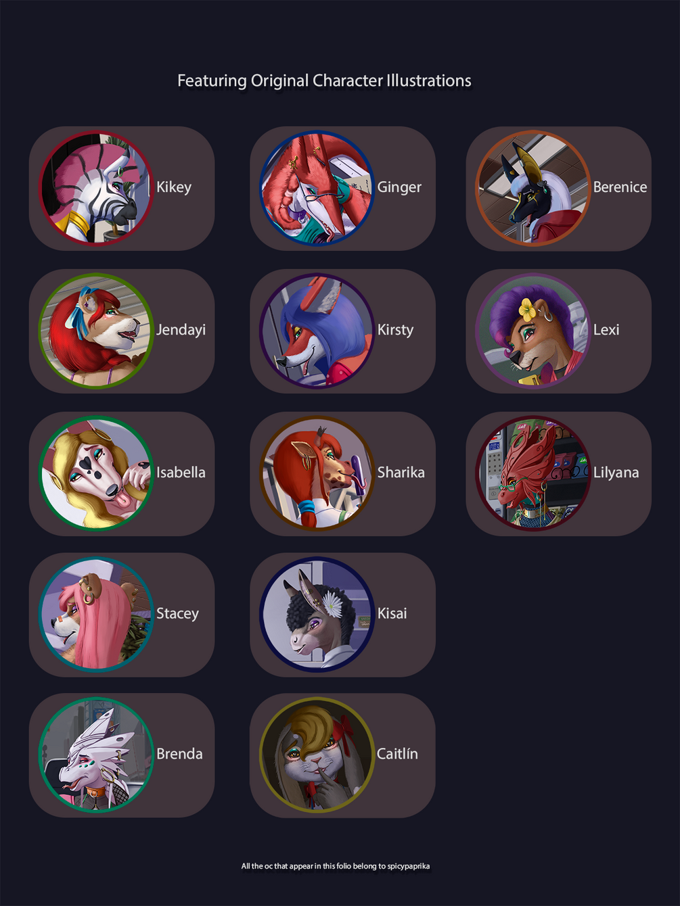Select the Berenice name label
The width and height of the screenshot is (680, 906).
click(x=620, y=187)
